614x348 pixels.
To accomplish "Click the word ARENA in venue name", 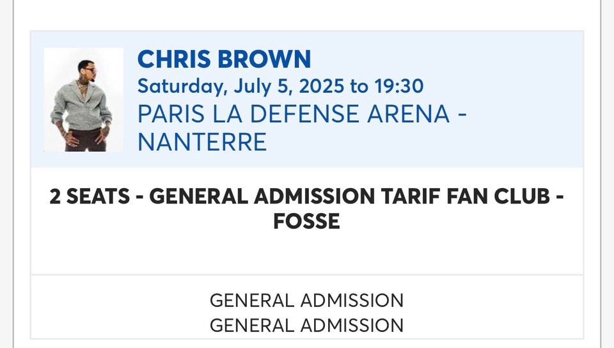I will [409, 114].
